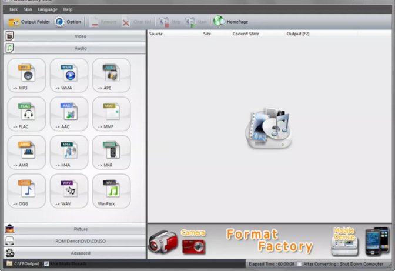Viewport: 395px width, 271px height.
Task: Click the camcorder image in banner
Action: pos(163,242)
